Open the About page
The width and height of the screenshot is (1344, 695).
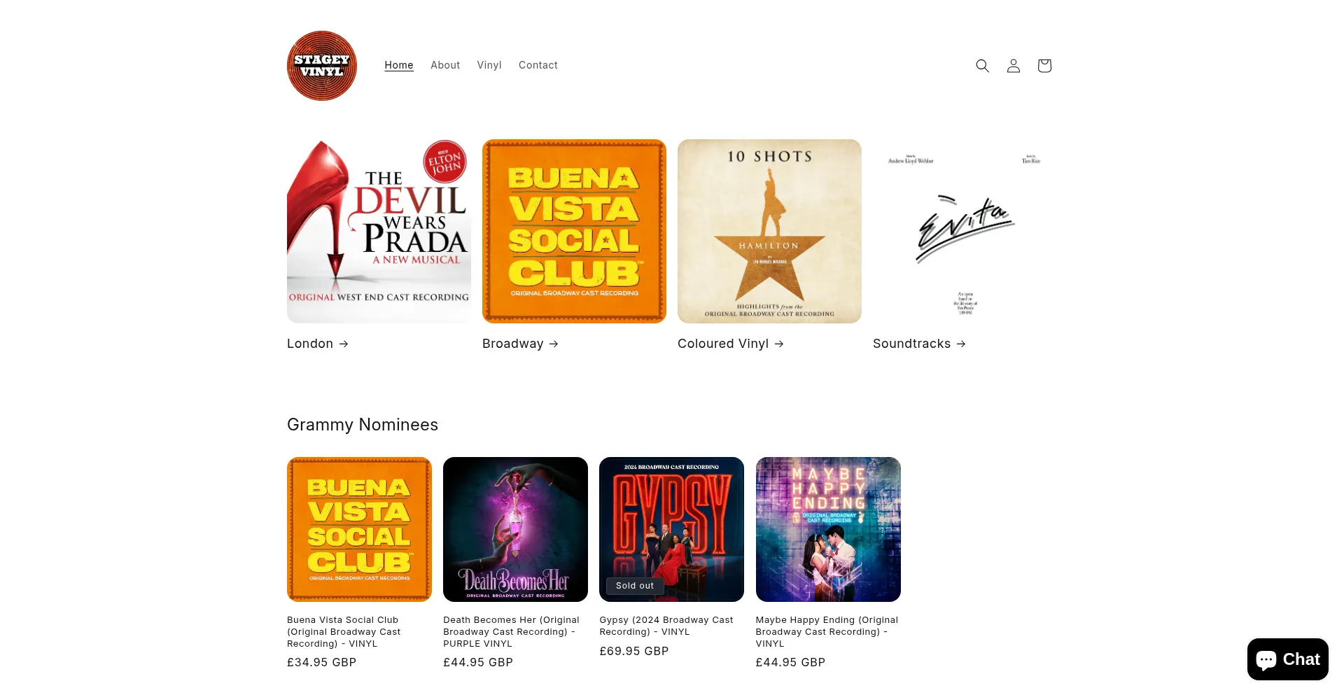point(445,65)
